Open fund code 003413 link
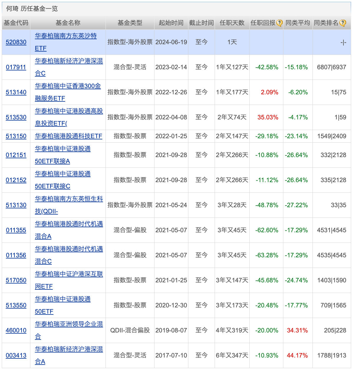The height and width of the screenshot is (369, 352). pyautogui.click(x=16, y=355)
